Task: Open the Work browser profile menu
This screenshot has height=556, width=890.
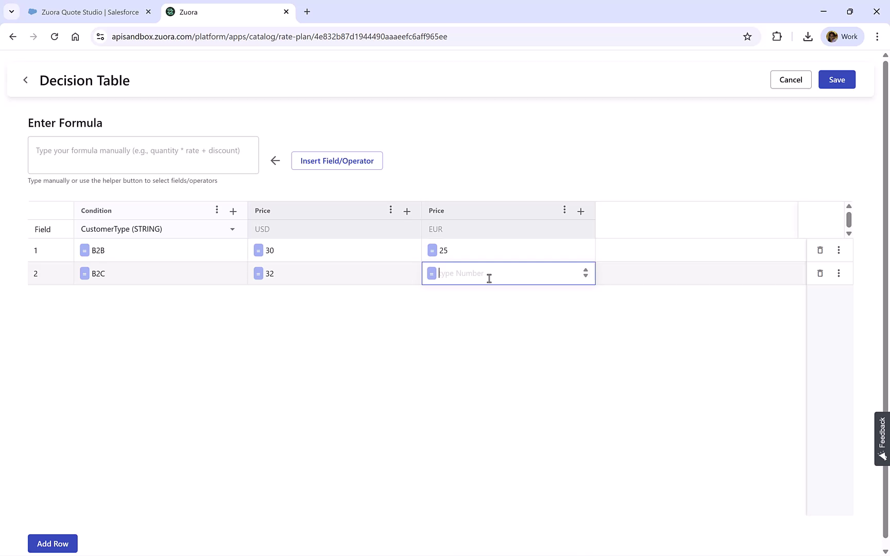Action: point(843,36)
